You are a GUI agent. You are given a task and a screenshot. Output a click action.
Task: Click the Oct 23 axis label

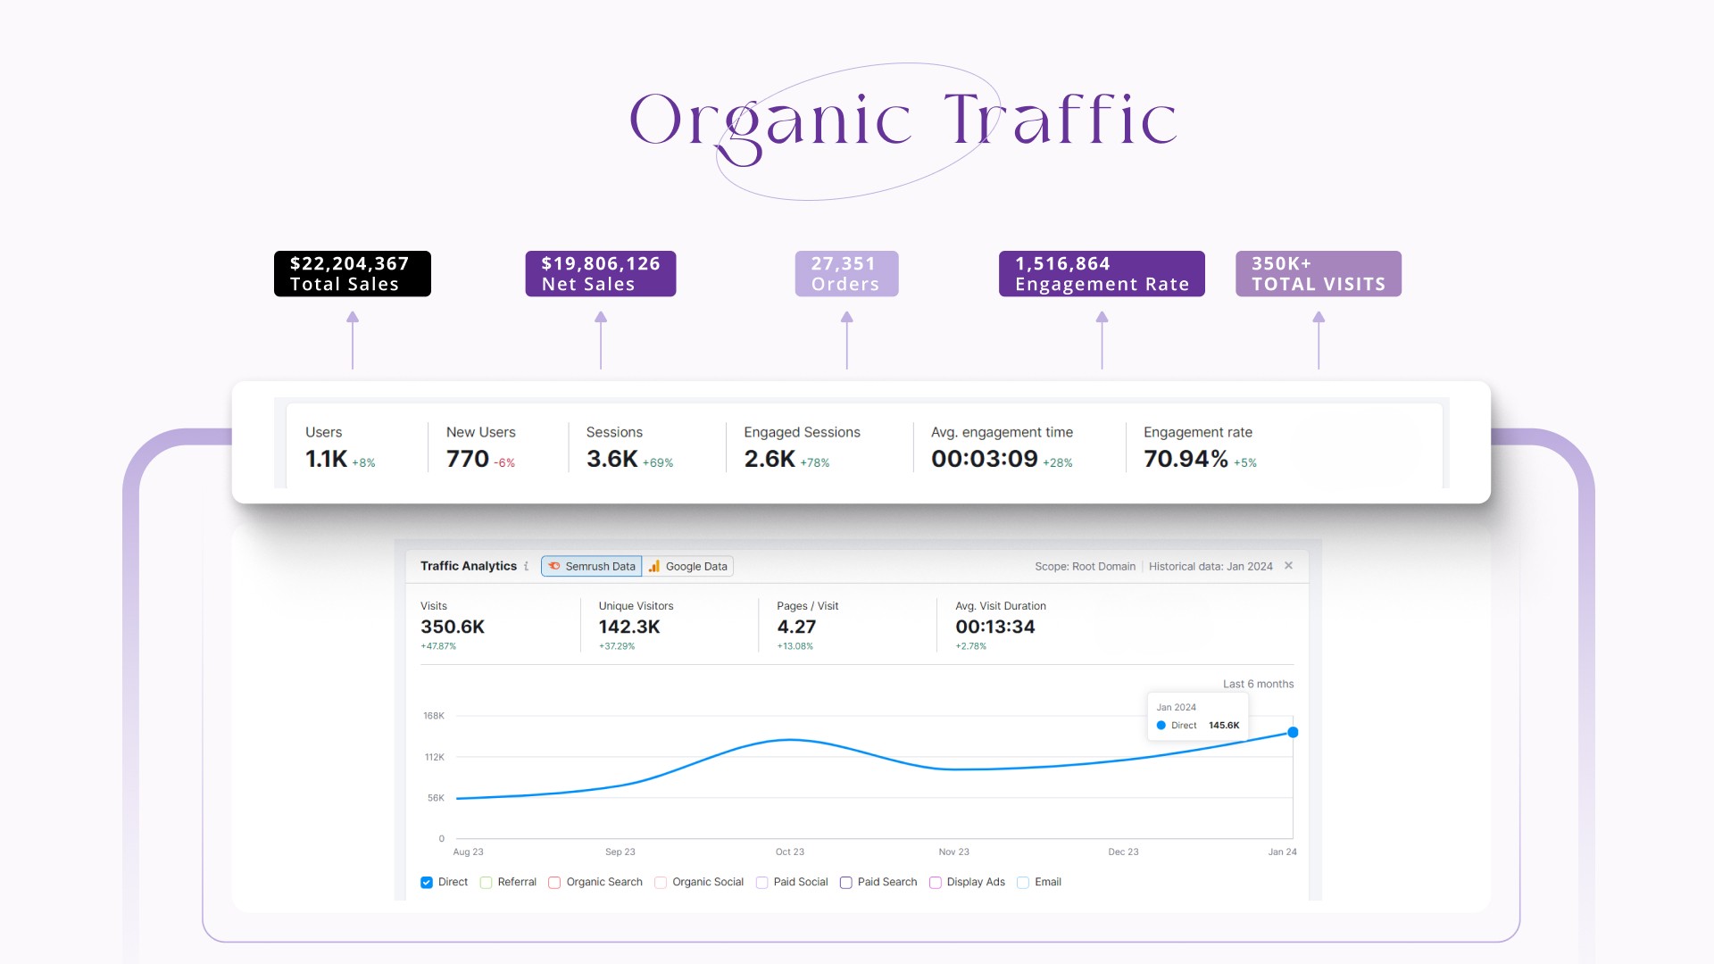[790, 852]
